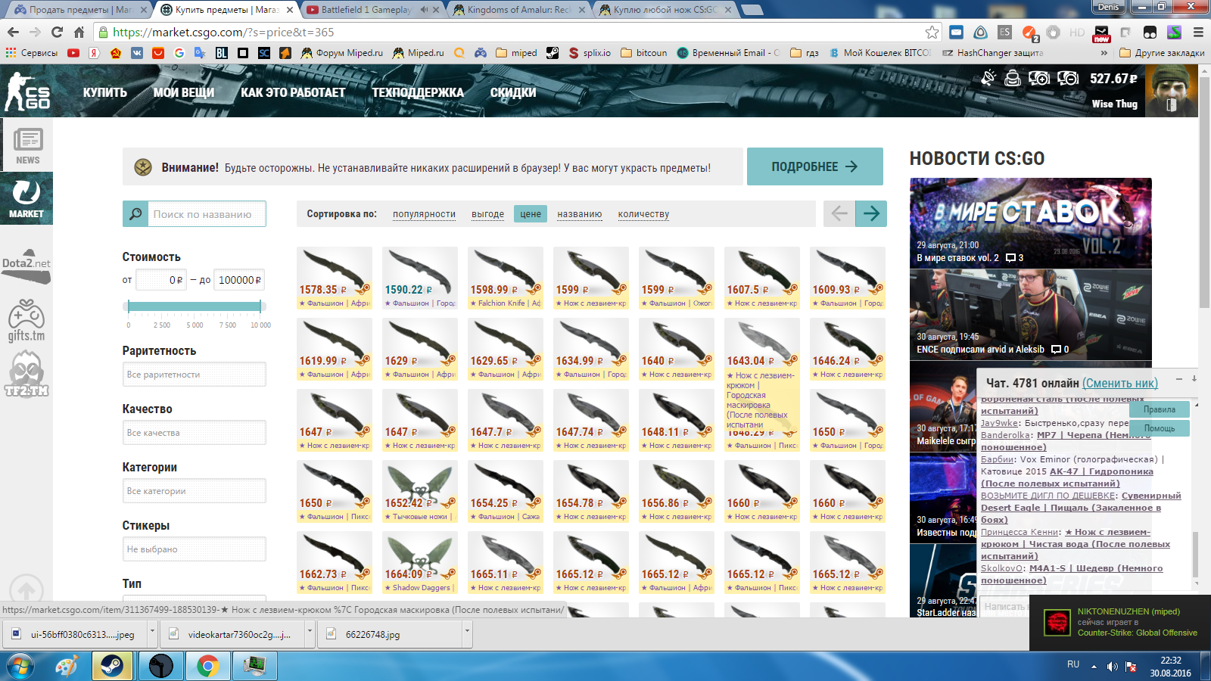1211x681 pixels.
Task: Open the Dota2.net sidebar icon
Action: (x=26, y=266)
